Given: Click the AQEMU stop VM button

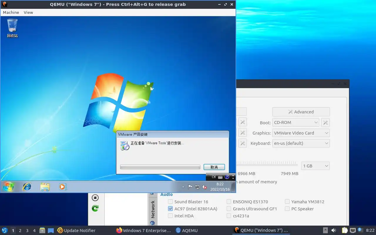Looking at the screenshot, I should coord(95,198).
